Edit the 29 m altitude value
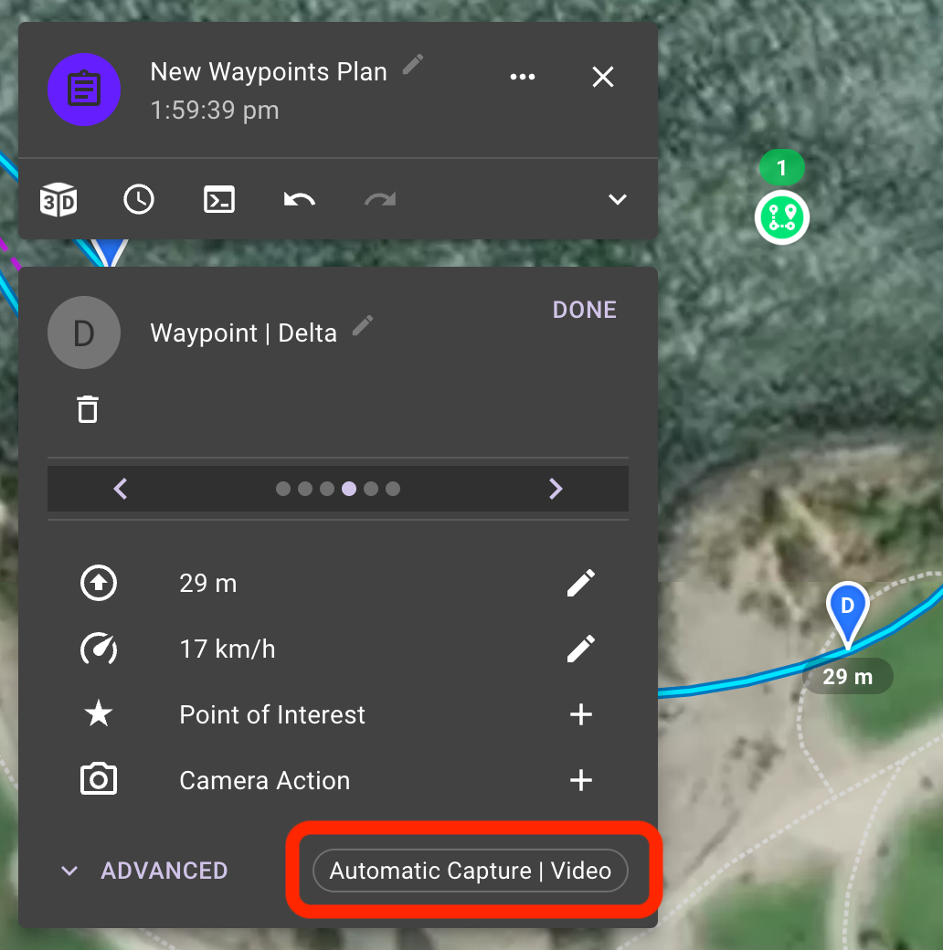Screen dimensions: 943x950 tap(580, 583)
